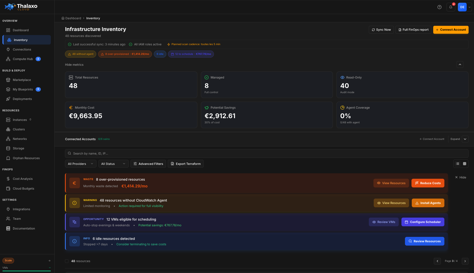Viewport: 474px width, 273px height.
Task: Click the Networks icon in sidebar
Action: (8, 139)
